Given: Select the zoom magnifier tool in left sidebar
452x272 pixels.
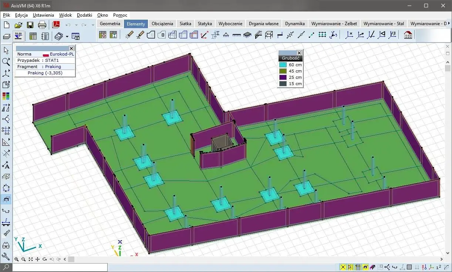Looking at the screenshot, I should pyautogui.click(x=6, y=61).
